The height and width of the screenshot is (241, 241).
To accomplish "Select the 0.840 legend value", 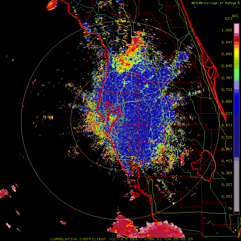I will tap(227, 66).
